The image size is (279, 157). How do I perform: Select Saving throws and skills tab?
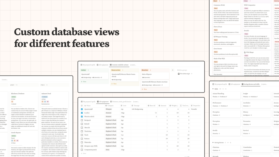(x=250, y=84)
